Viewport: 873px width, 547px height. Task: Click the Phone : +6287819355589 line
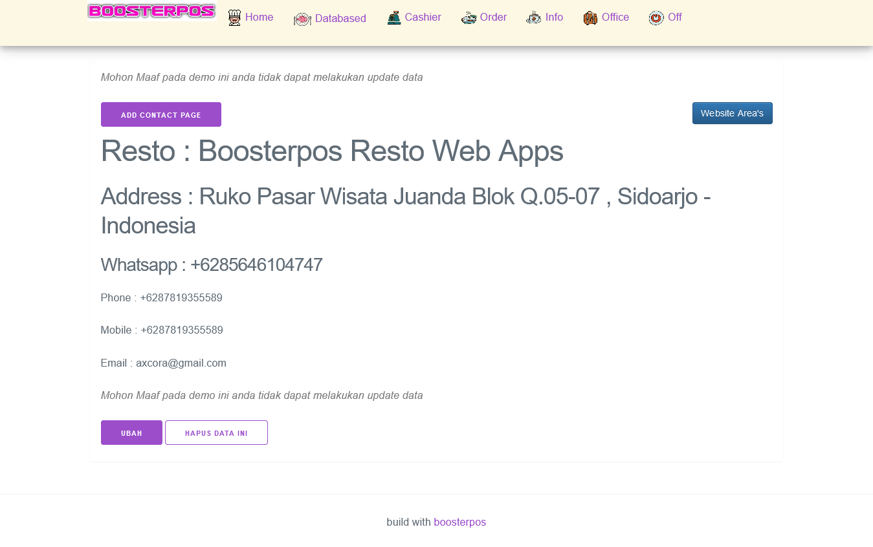[x=162, y=298]
